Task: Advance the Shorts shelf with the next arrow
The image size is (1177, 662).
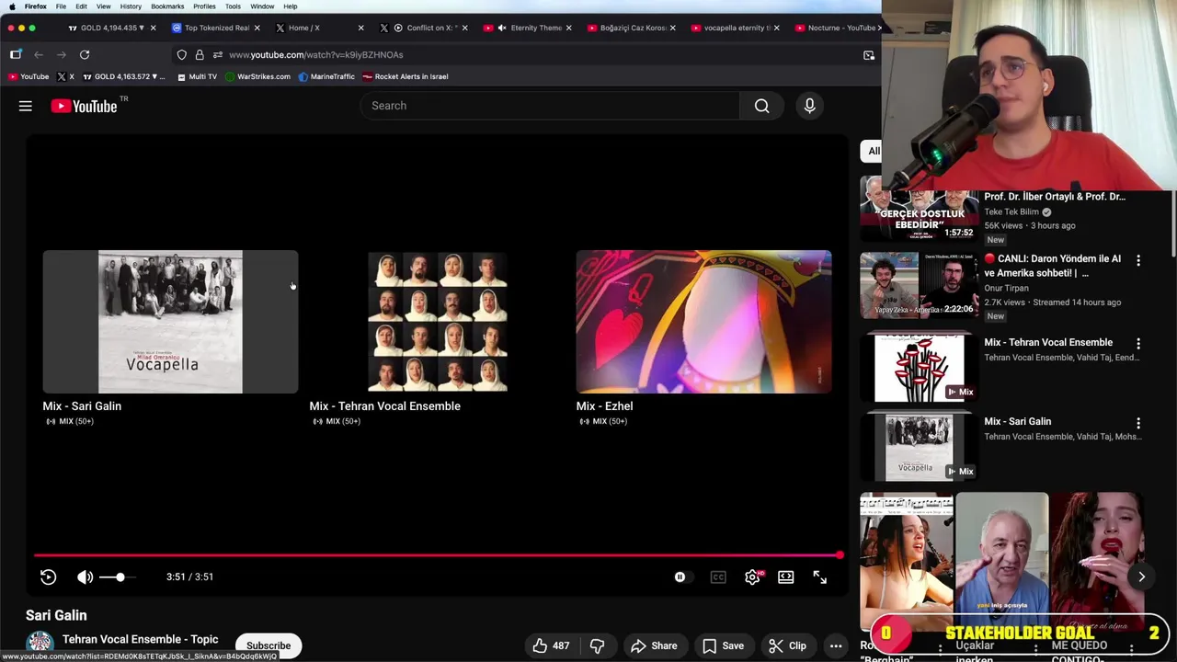Action: point(1141,576)
